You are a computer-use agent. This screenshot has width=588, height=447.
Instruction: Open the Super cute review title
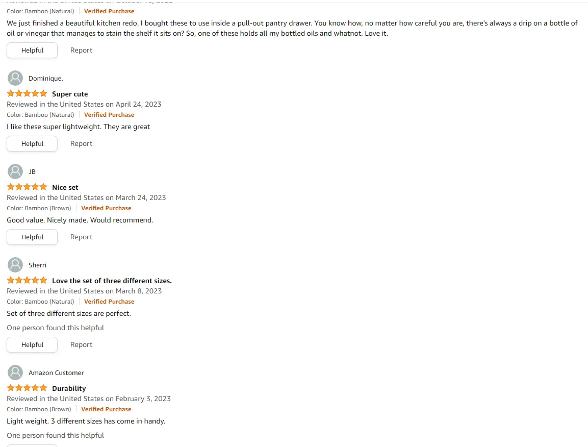(x=70, y=94)
